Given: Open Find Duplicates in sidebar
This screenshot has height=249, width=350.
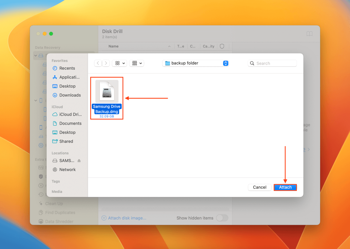Looking at the screenshot, I should pos(60,213).
